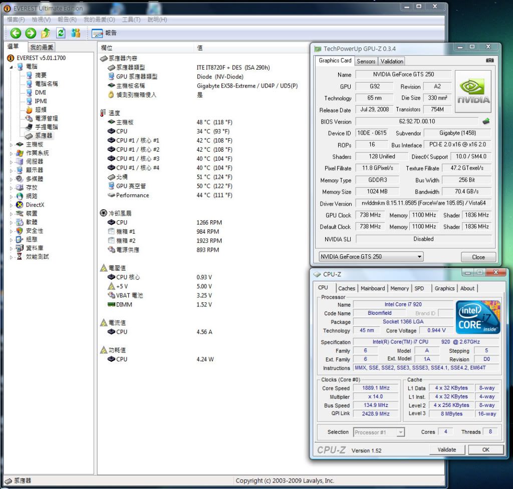
Task: Open the Processor #1 selection dropdown
Action: tap(379, 432)
